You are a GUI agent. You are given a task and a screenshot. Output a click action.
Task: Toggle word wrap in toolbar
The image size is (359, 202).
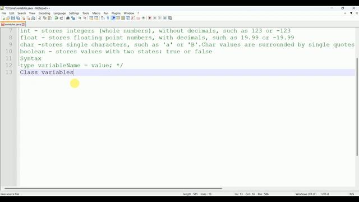(103, 18)
